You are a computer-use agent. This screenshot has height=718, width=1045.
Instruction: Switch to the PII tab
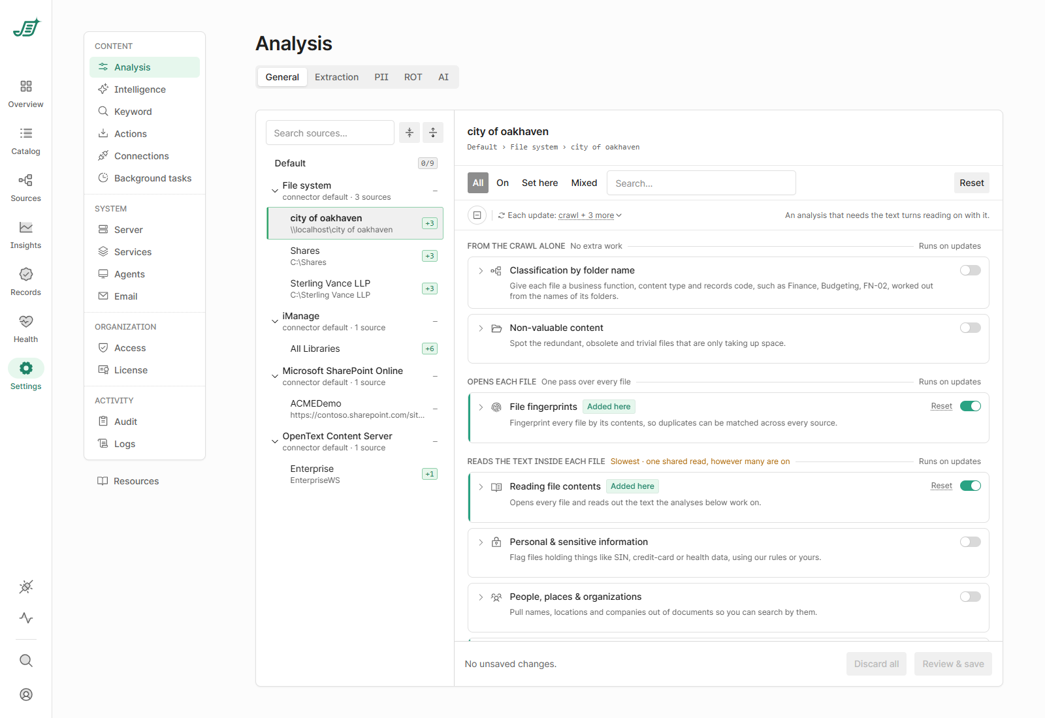(381, 77)
